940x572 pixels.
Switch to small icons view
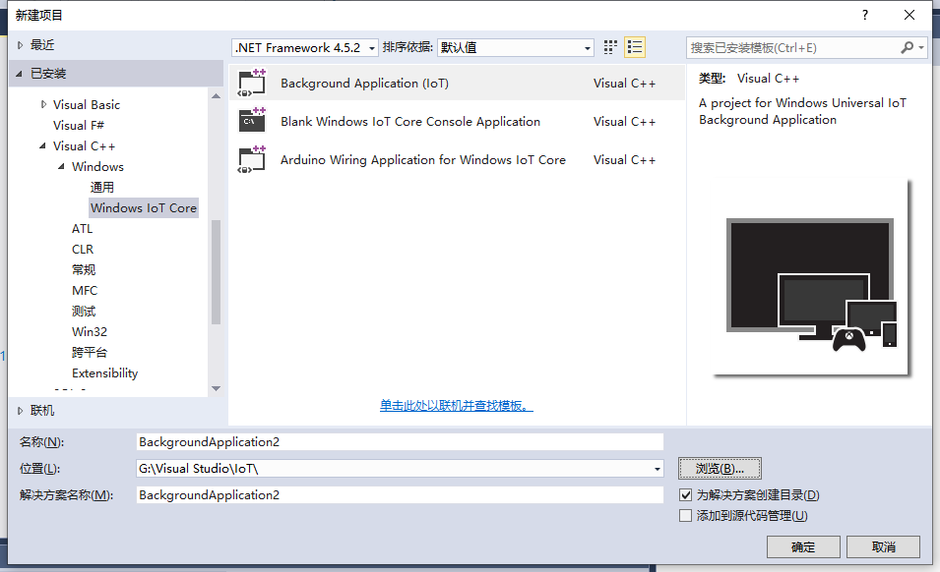(610, 47)
